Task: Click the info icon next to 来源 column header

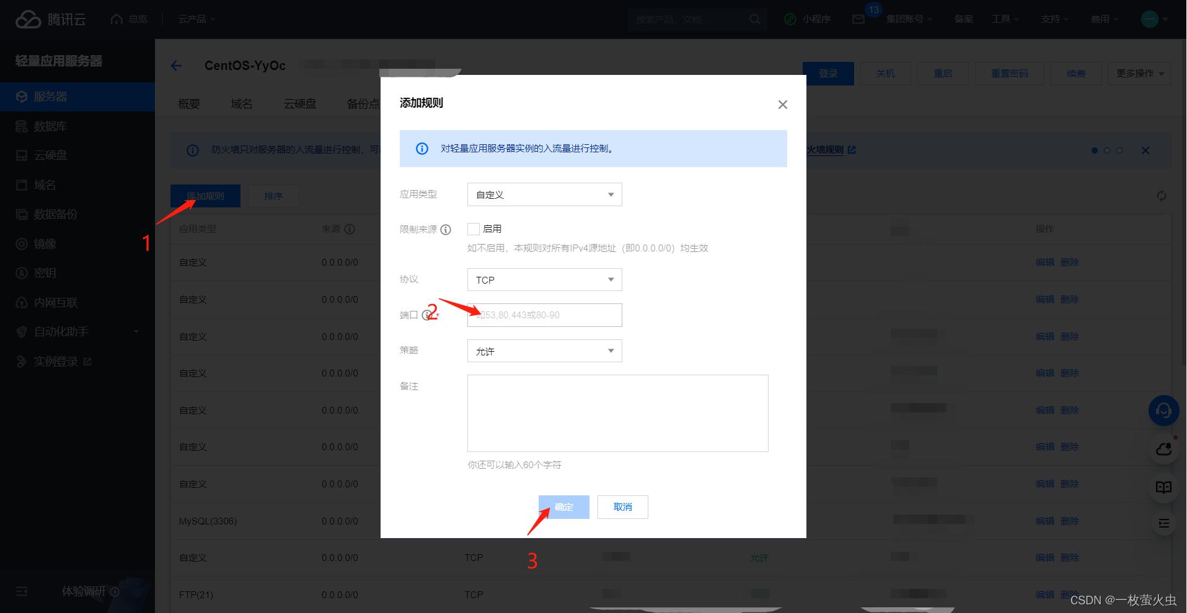Action: click(350, 229)
